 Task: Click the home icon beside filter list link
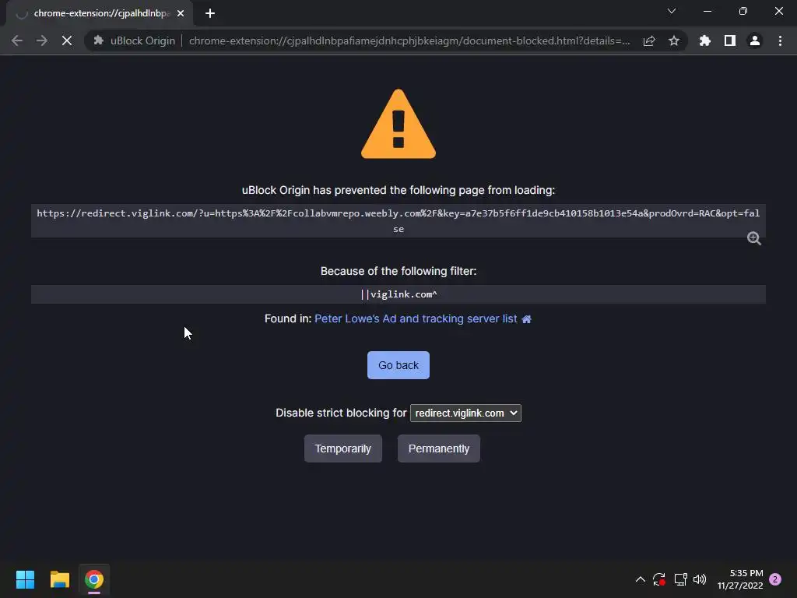click(527, 318)
